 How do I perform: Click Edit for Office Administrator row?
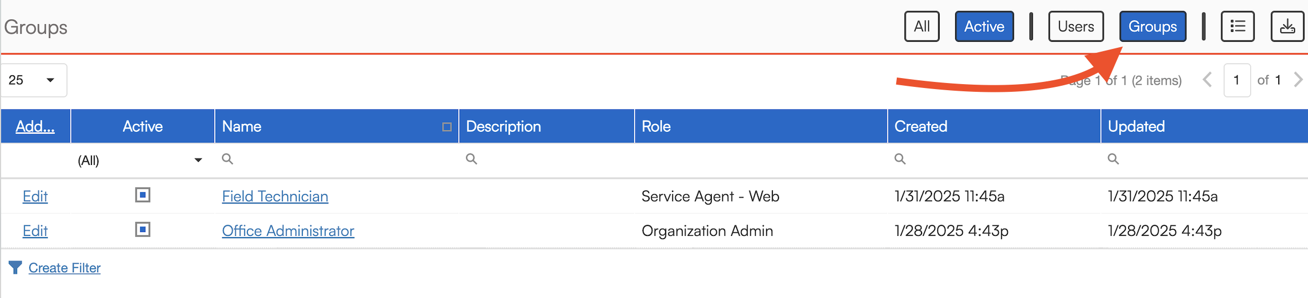35,231
